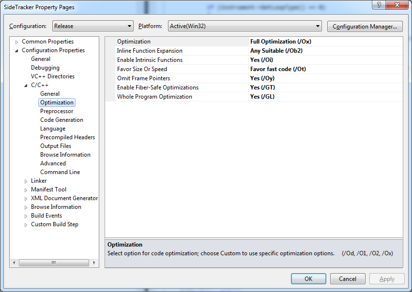This screenshot has height=292, width=412.
Task: Open the Advanced page
Action: 53,163
